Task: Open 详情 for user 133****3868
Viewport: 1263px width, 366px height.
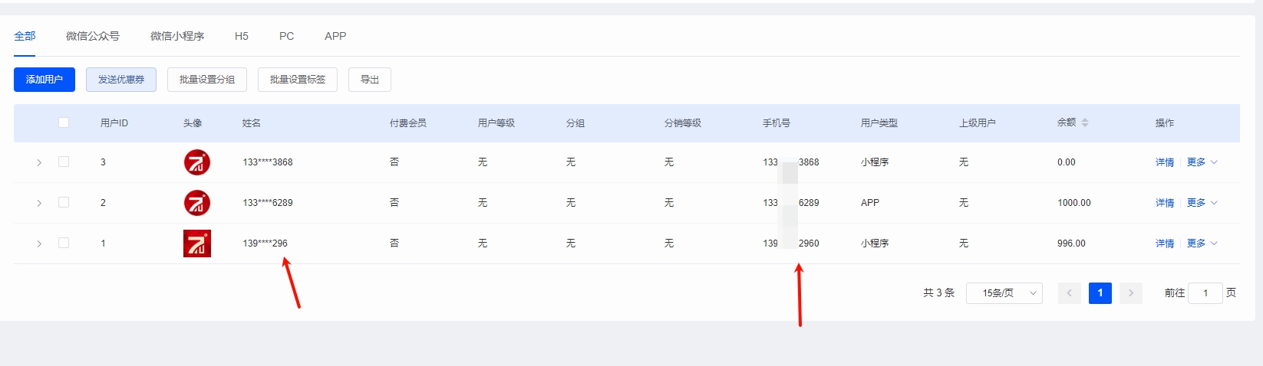Action: 1165,162
